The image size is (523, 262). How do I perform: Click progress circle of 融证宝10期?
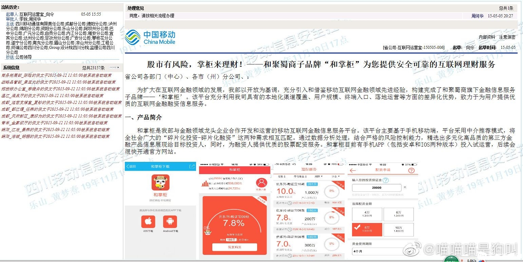pyautogui.click(x=332, y=191)
